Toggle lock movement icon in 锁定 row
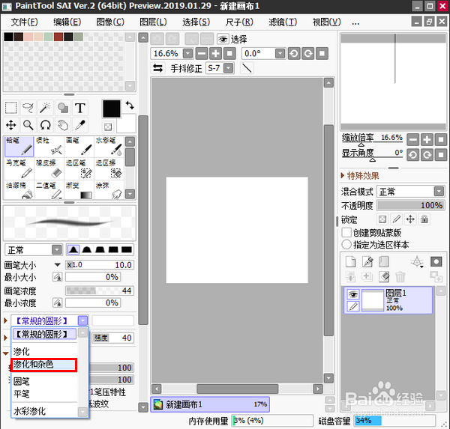The width and height of the screenshot is (450, 429). [x=410, y=219]
